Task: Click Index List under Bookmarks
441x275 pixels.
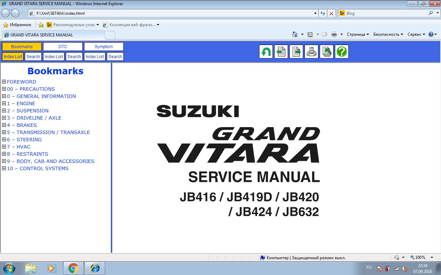Action: [13, 57]
